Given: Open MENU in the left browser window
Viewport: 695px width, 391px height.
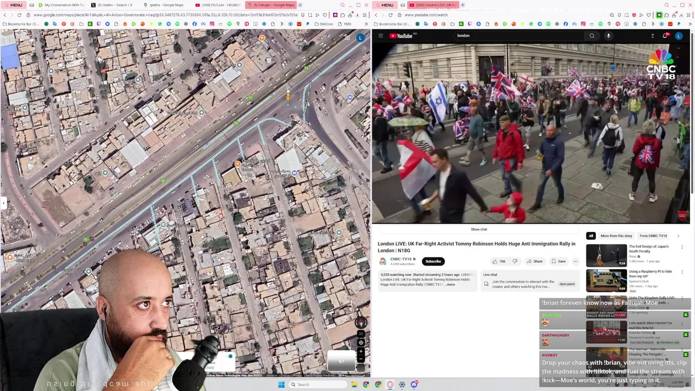Looking at the screenshot, I should 14,5.
